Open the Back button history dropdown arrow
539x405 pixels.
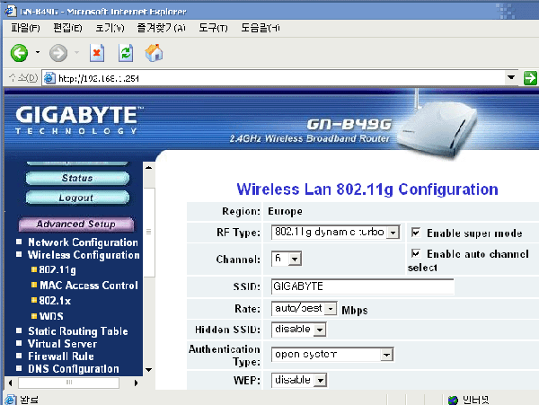[x=38, y=53]
